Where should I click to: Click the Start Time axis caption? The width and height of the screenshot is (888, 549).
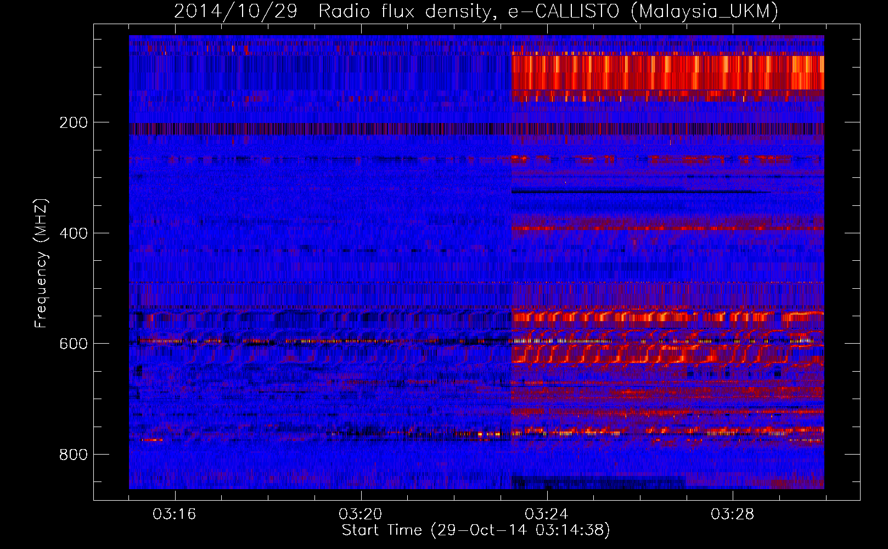[476, 530]
